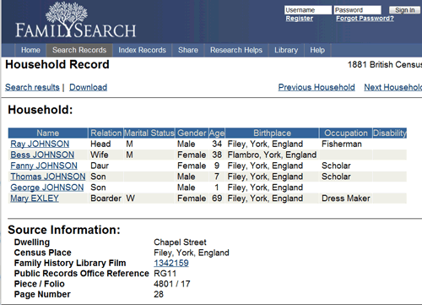The image size is (422, 305).
Task: Click the Age column header
Action: (x=217, y=133)
